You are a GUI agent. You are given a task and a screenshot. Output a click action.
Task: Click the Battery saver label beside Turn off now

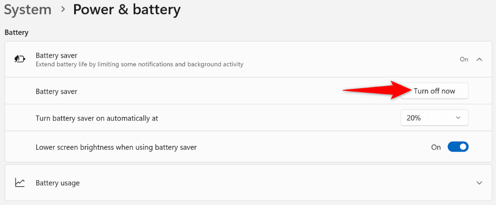tap(57, 91)
